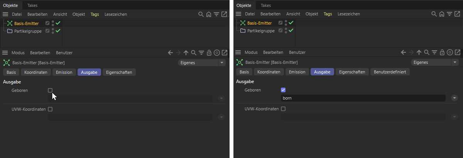Open Lesezeichen menu in right Objekte manager
This screenshot has width=463, height=158.
point(349,14)
